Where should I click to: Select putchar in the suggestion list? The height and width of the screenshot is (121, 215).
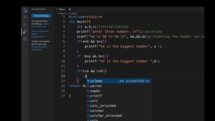click(x=119, y=111)
